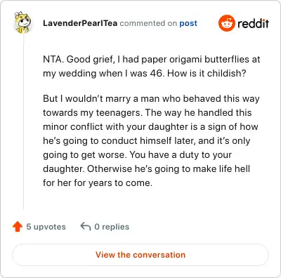Open LavenderPearlTea's avatar image
281x278 pixels.
click(22, 22)
